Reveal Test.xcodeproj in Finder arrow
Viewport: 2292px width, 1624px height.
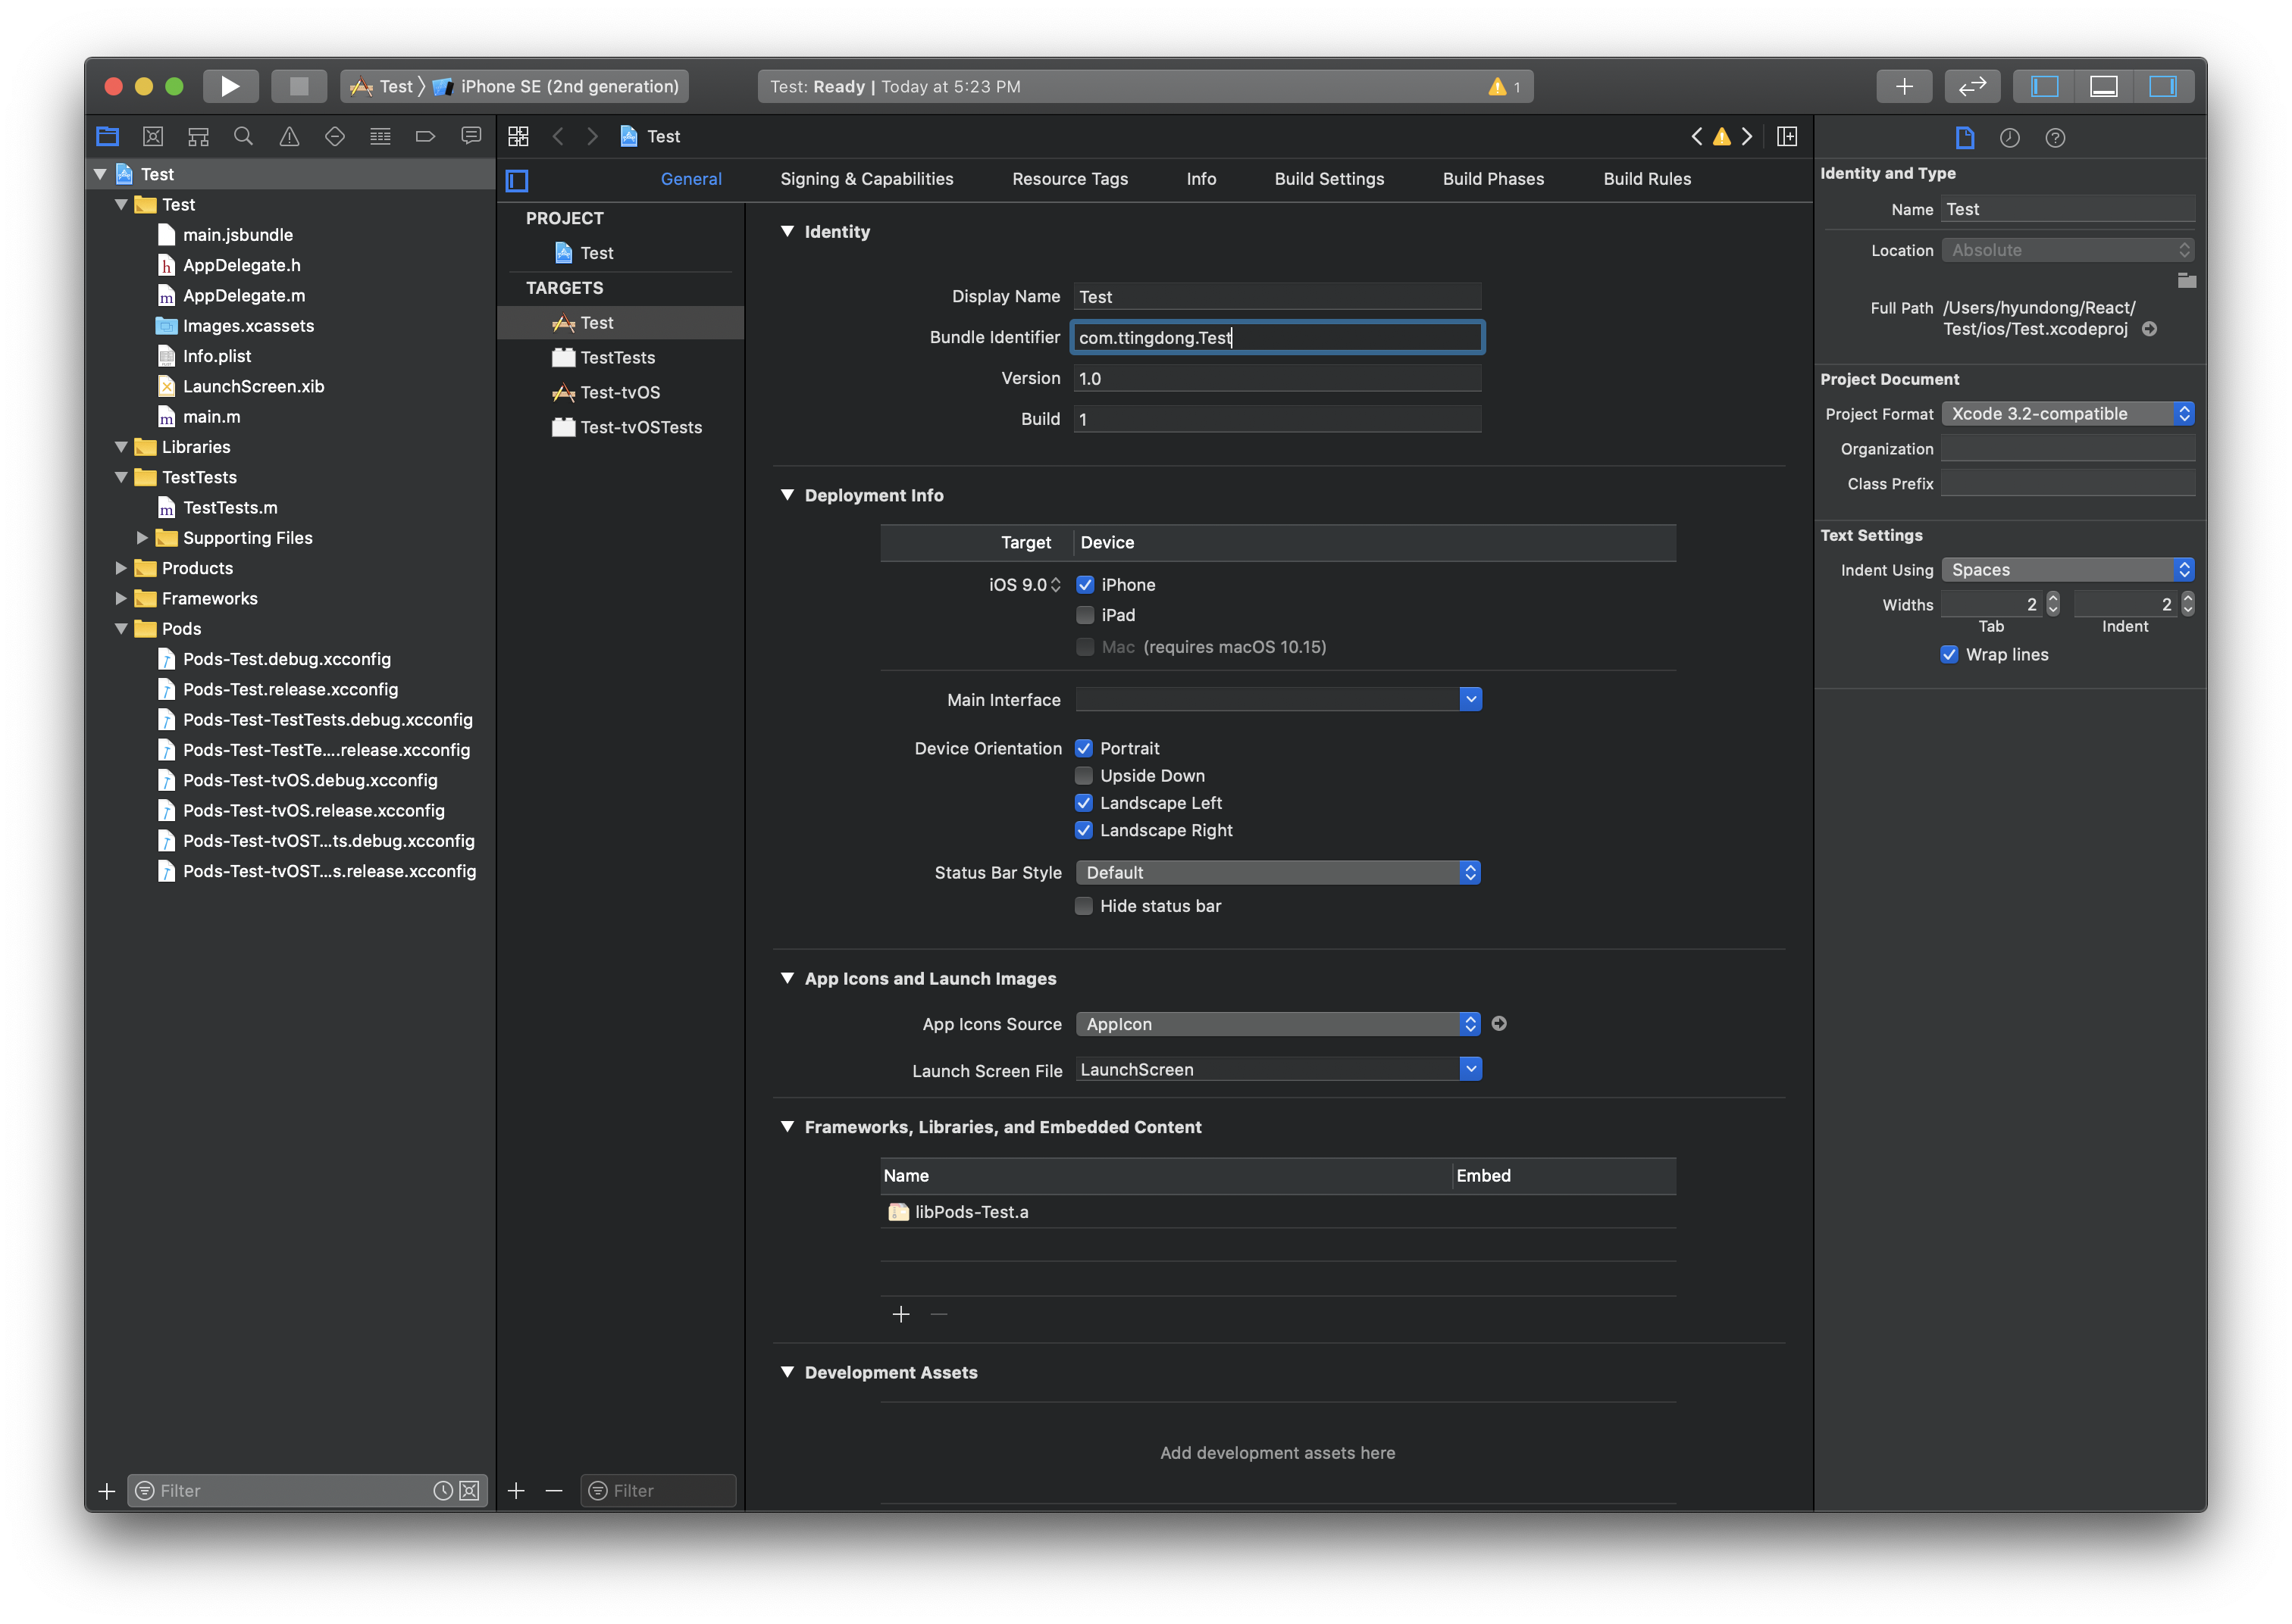(x=2149, y=329)
